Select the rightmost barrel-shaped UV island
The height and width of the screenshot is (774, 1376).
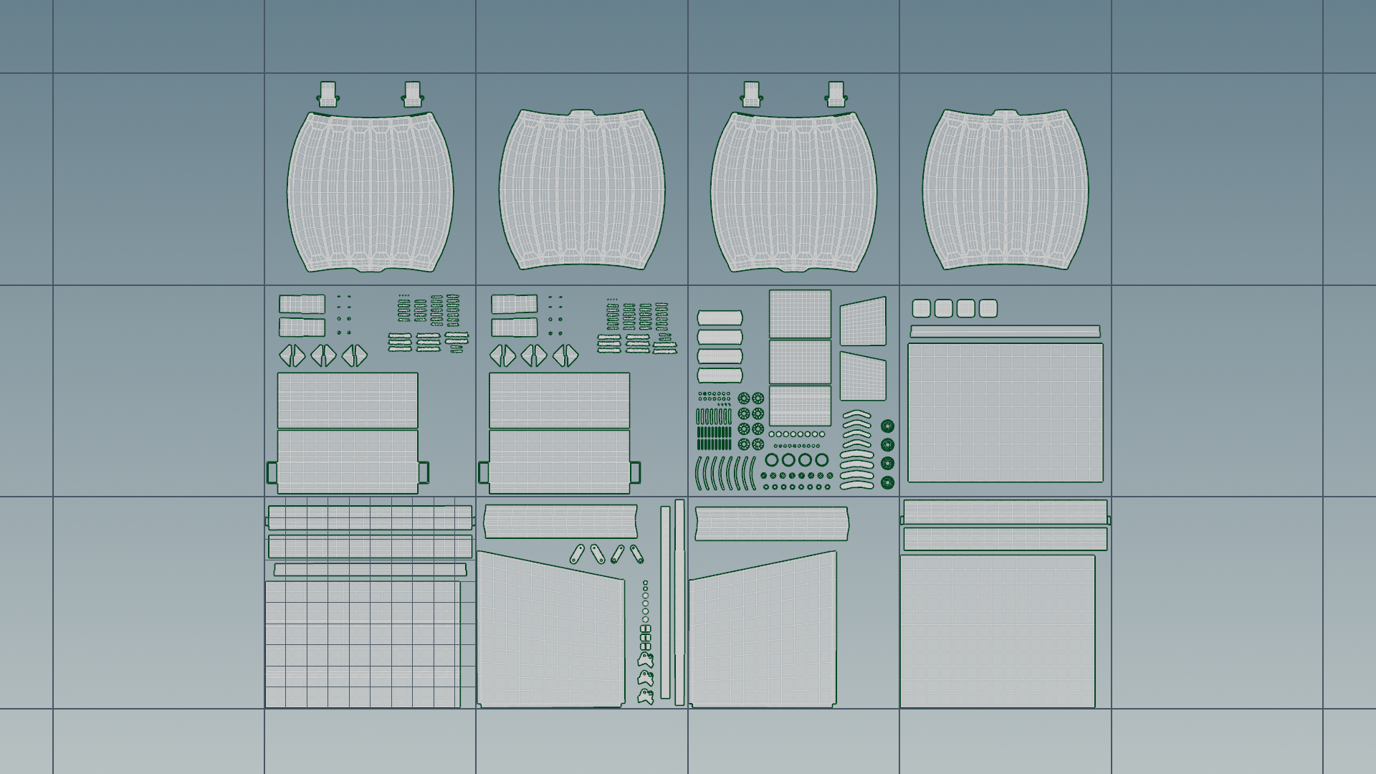tap(1005, 190)
